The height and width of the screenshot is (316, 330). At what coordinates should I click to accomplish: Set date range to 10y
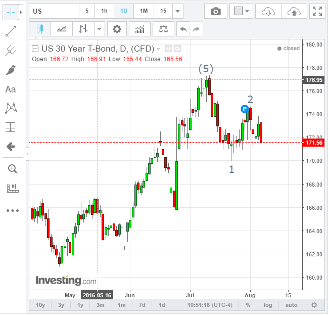tap(40, 305)
